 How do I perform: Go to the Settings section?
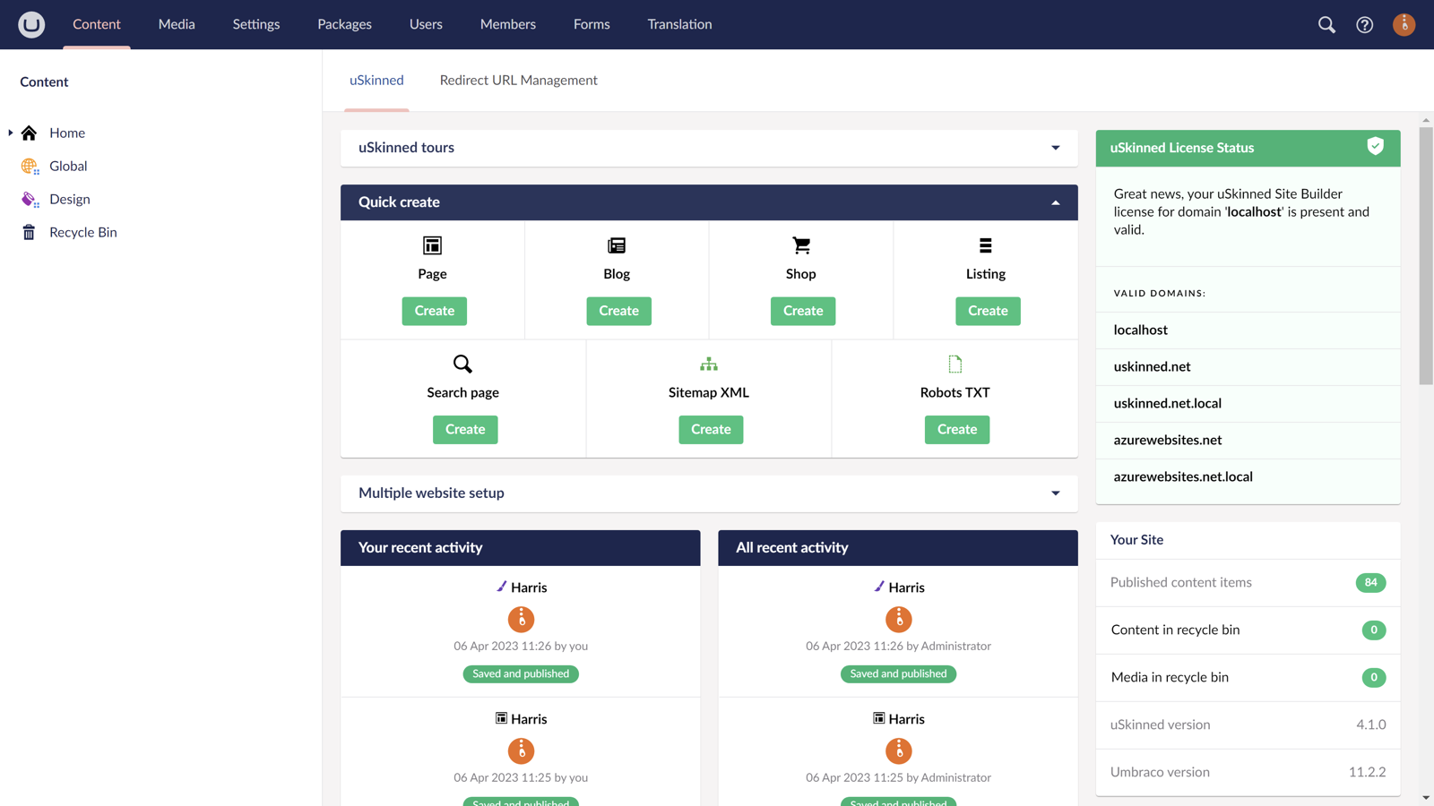[256, 24]
